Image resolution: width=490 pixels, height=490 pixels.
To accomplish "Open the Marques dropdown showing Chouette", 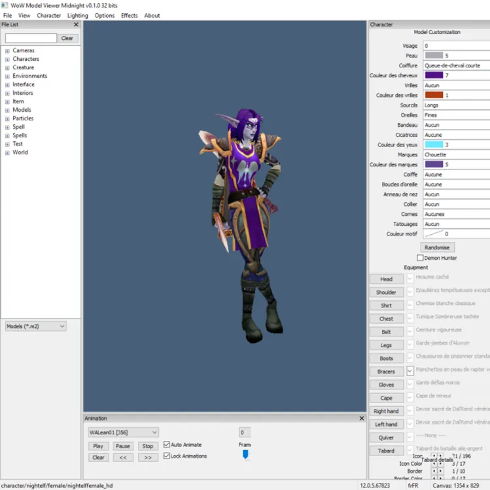I will point(457,154).
